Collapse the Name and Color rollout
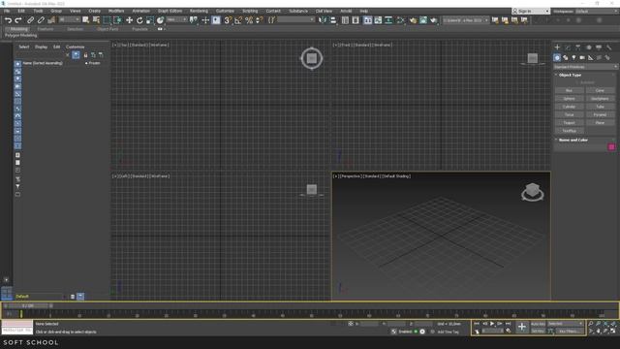This screenshot has height=349, width=620. pyautogui.click(x=573, y=140)
